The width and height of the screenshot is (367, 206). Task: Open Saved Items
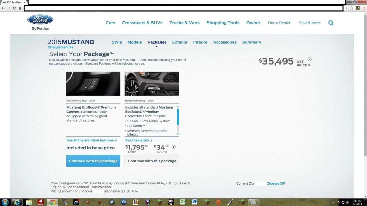[x=310, y=23]
